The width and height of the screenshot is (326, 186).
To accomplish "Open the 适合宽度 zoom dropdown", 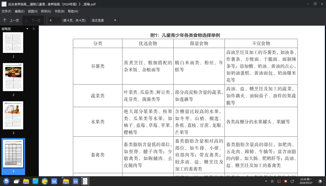I will pyautogui.click(x=104, y=20).
